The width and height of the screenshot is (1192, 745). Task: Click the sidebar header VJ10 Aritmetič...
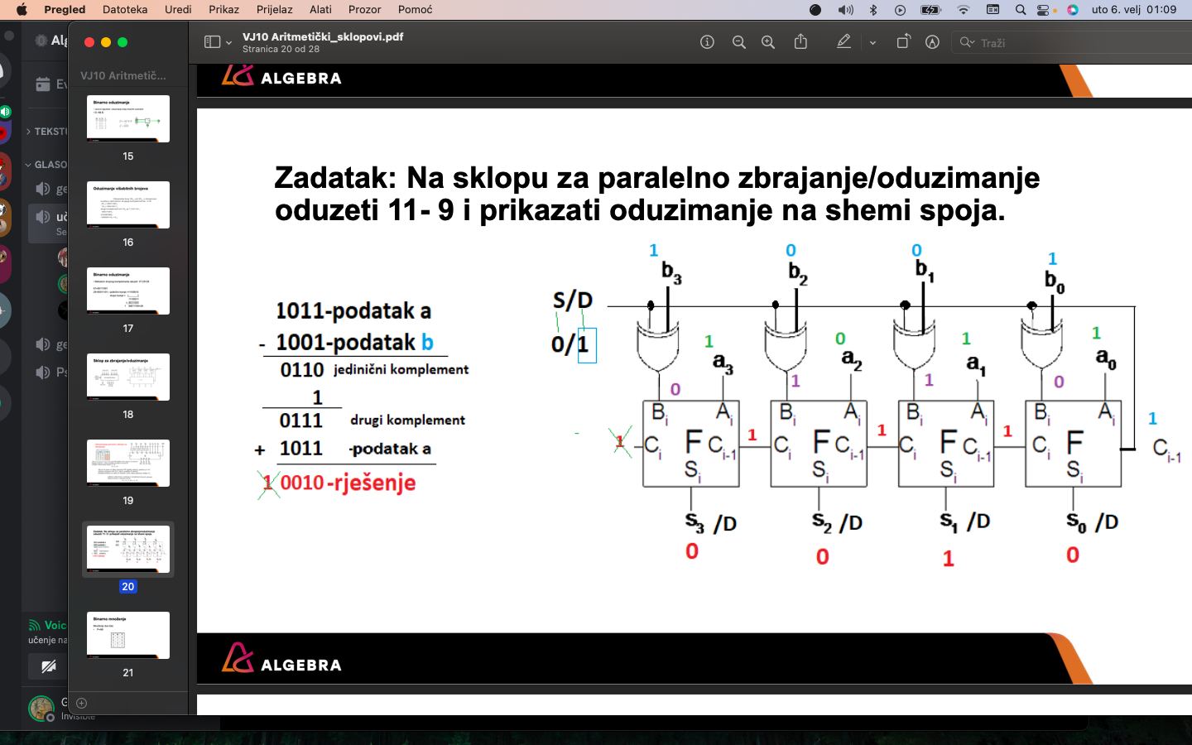click(123, 75)
